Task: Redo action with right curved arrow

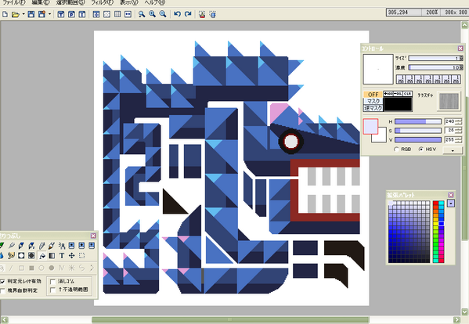Action: [x=188, y=14]
